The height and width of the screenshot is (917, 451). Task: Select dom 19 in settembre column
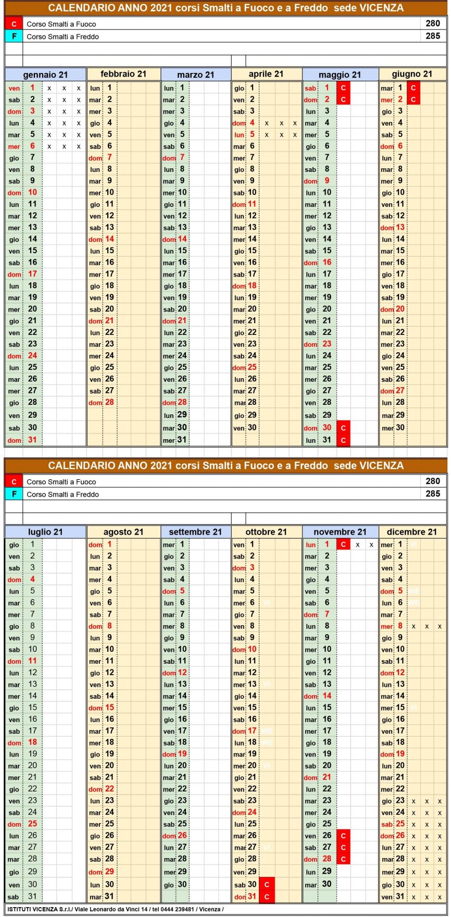pos(175,753)
